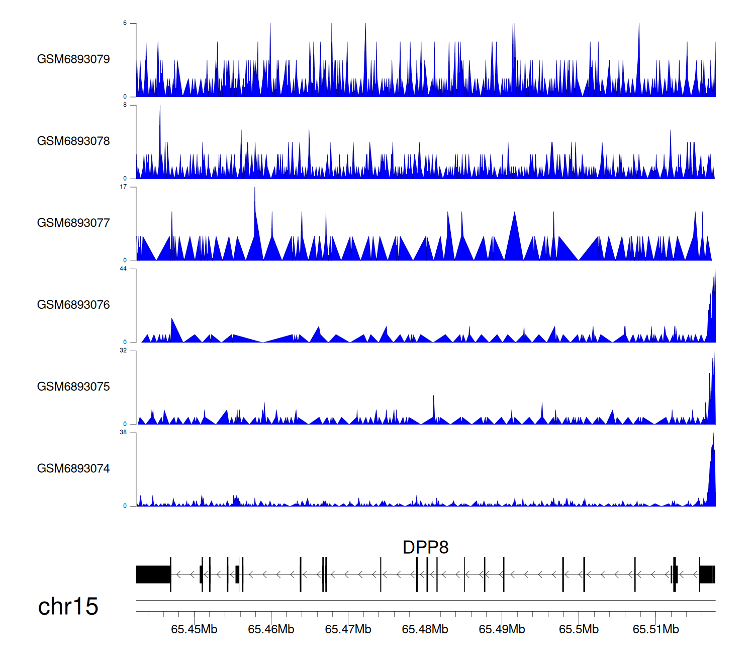Click the GSM6893077 track label

[x=73, y=223]
